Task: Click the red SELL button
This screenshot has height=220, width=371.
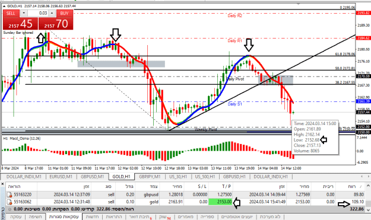Action: pyautogui.click(x=11, y=13)
